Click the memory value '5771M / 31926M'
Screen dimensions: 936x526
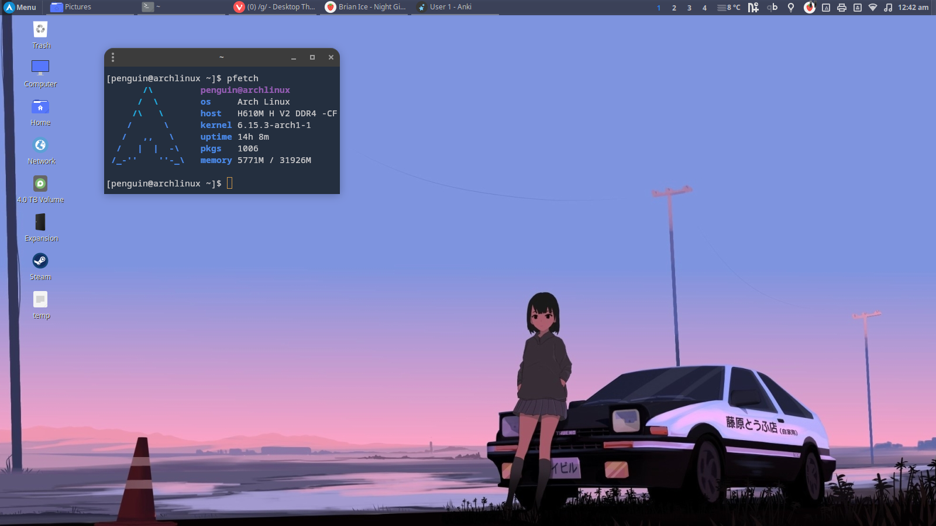pos(274,160)
